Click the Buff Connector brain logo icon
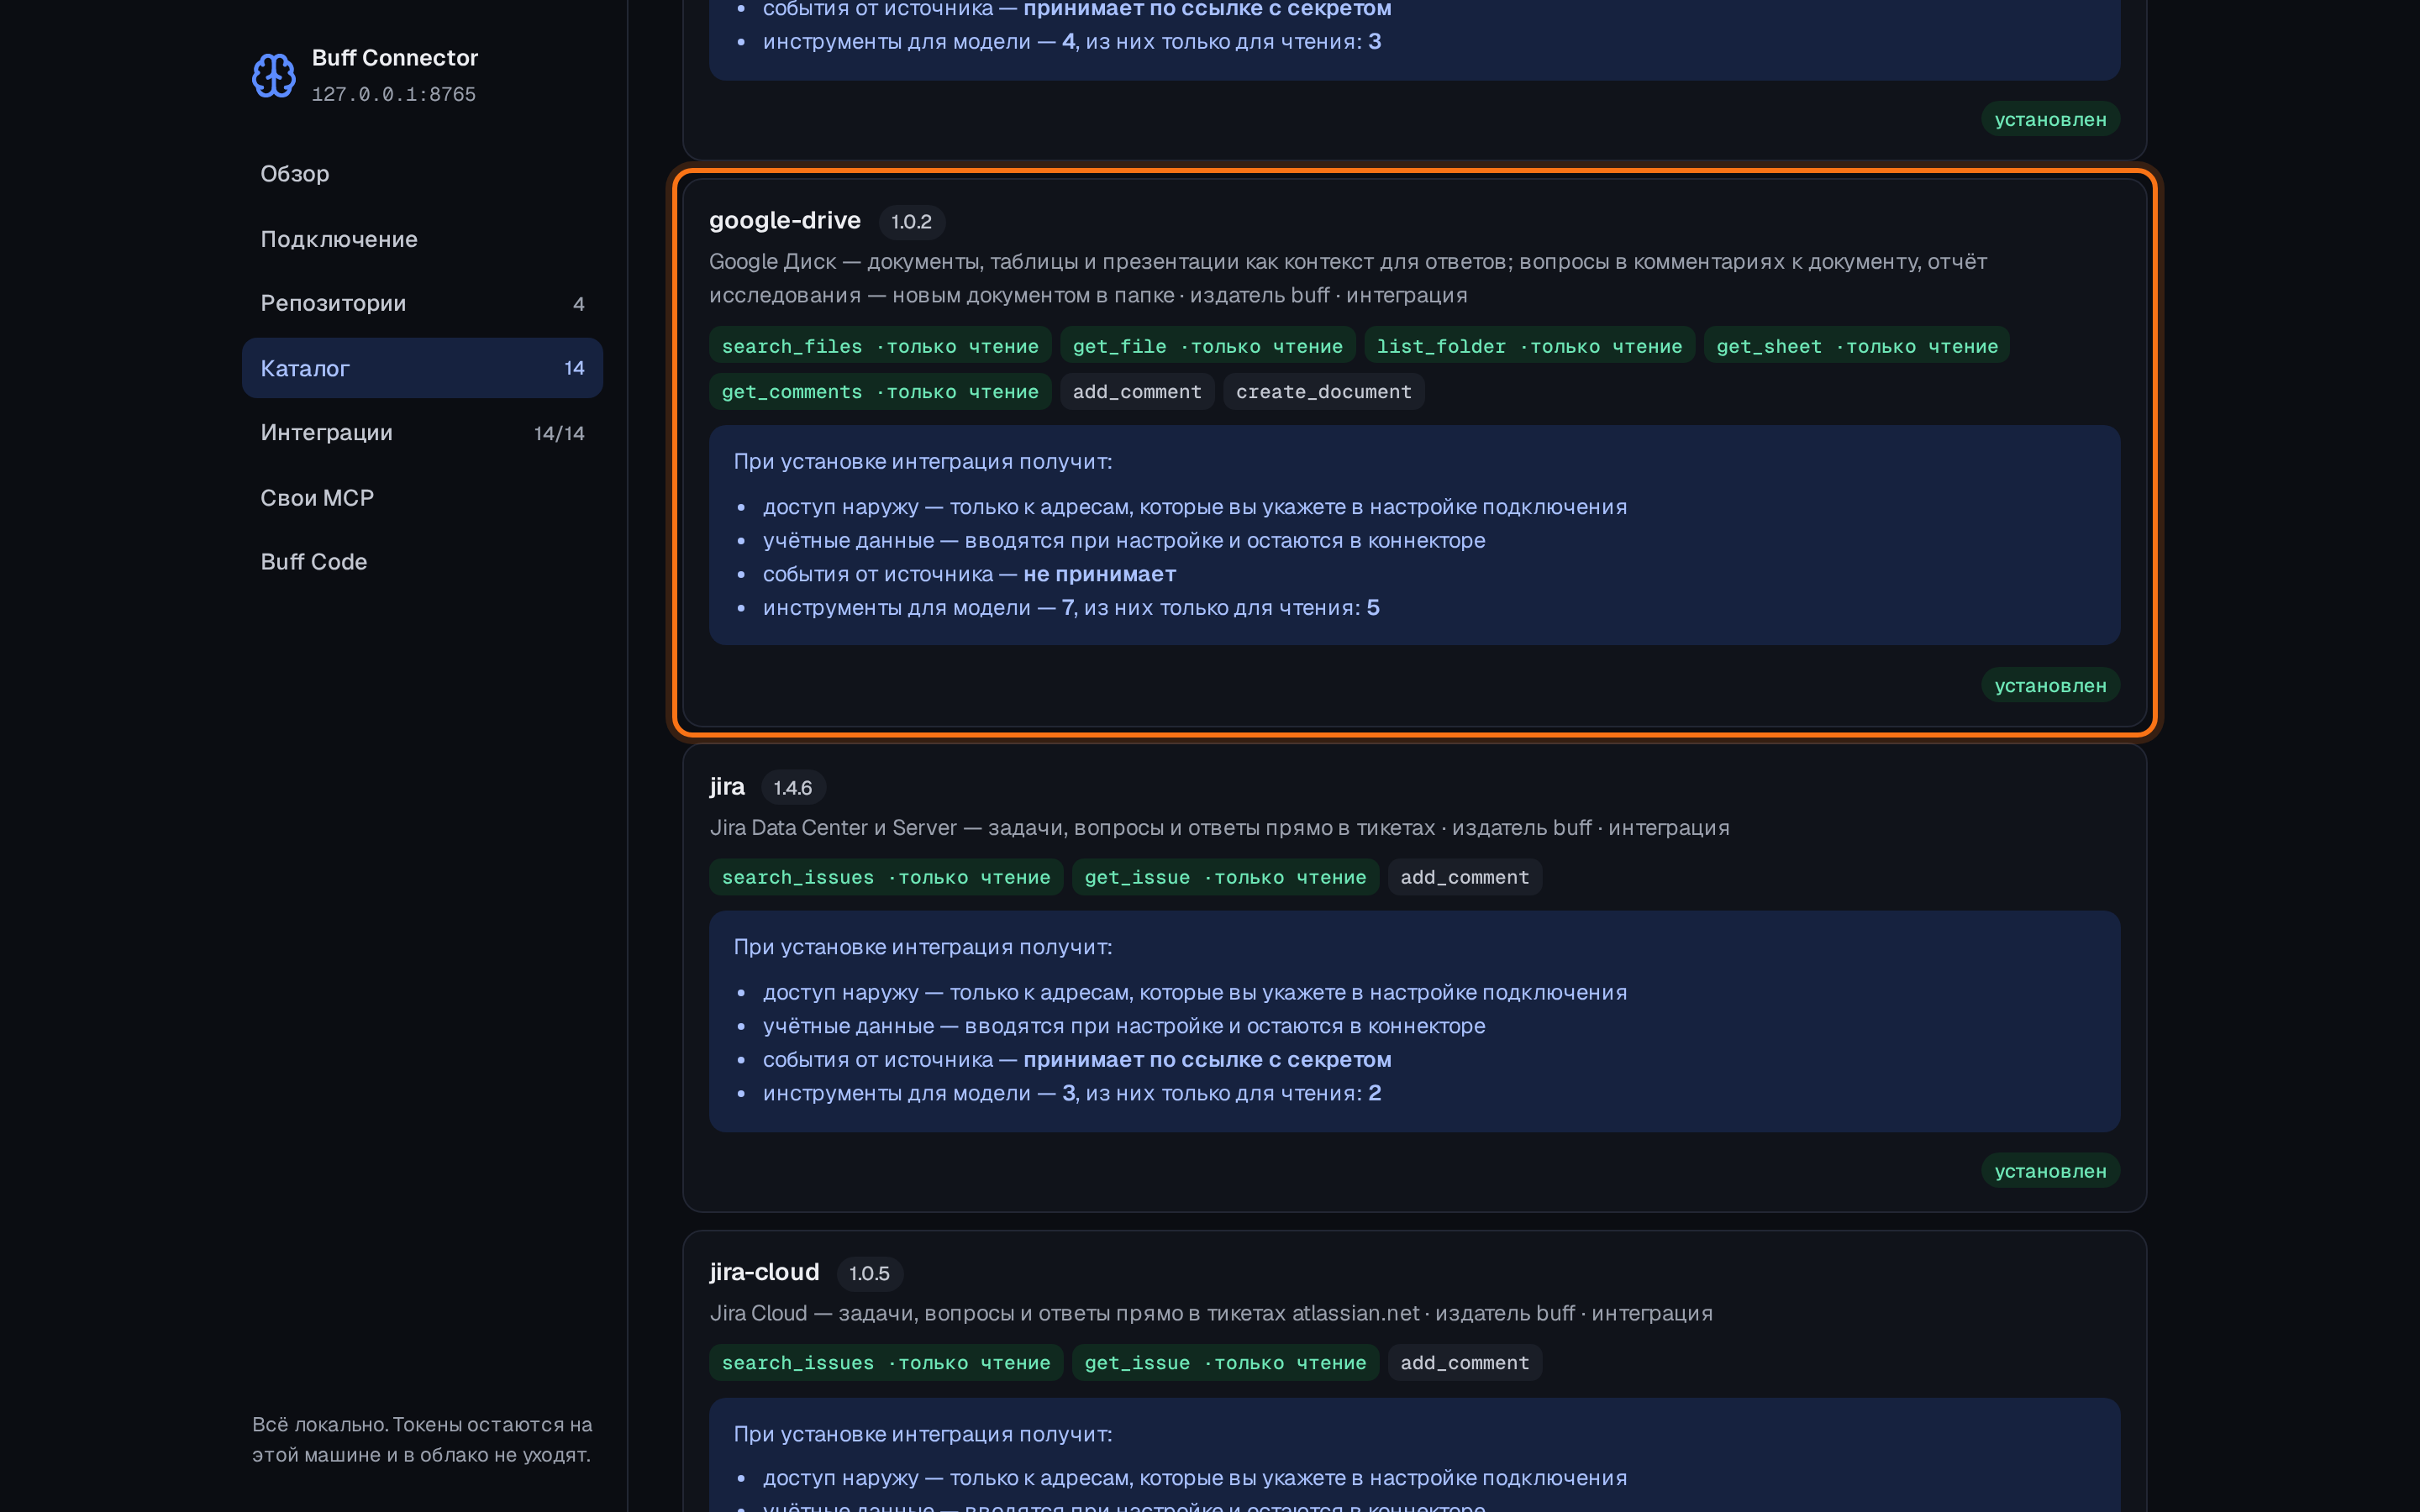 coord(273,75)
